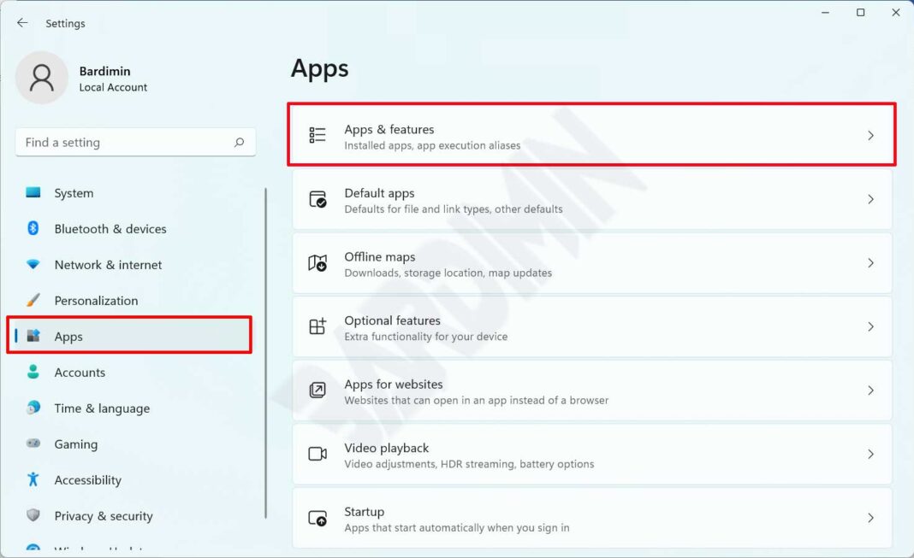914x558 pixels.
Task: Click the Accounts person icon
Action: 33,372
